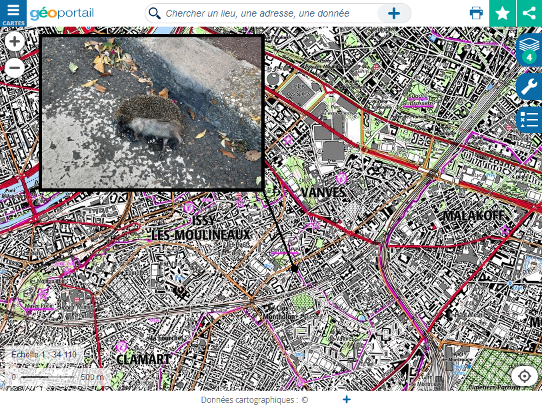Zoom out with the minus button
542x406 pixels.
coord(15,67)
